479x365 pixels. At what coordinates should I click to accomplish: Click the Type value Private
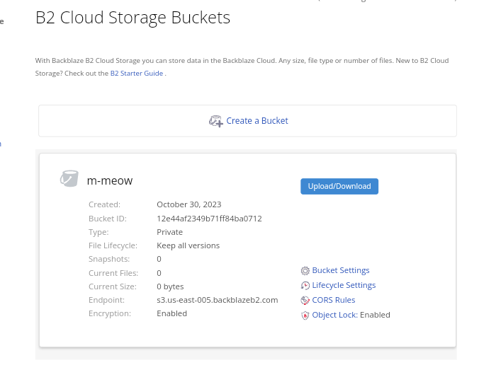(169, 232)
